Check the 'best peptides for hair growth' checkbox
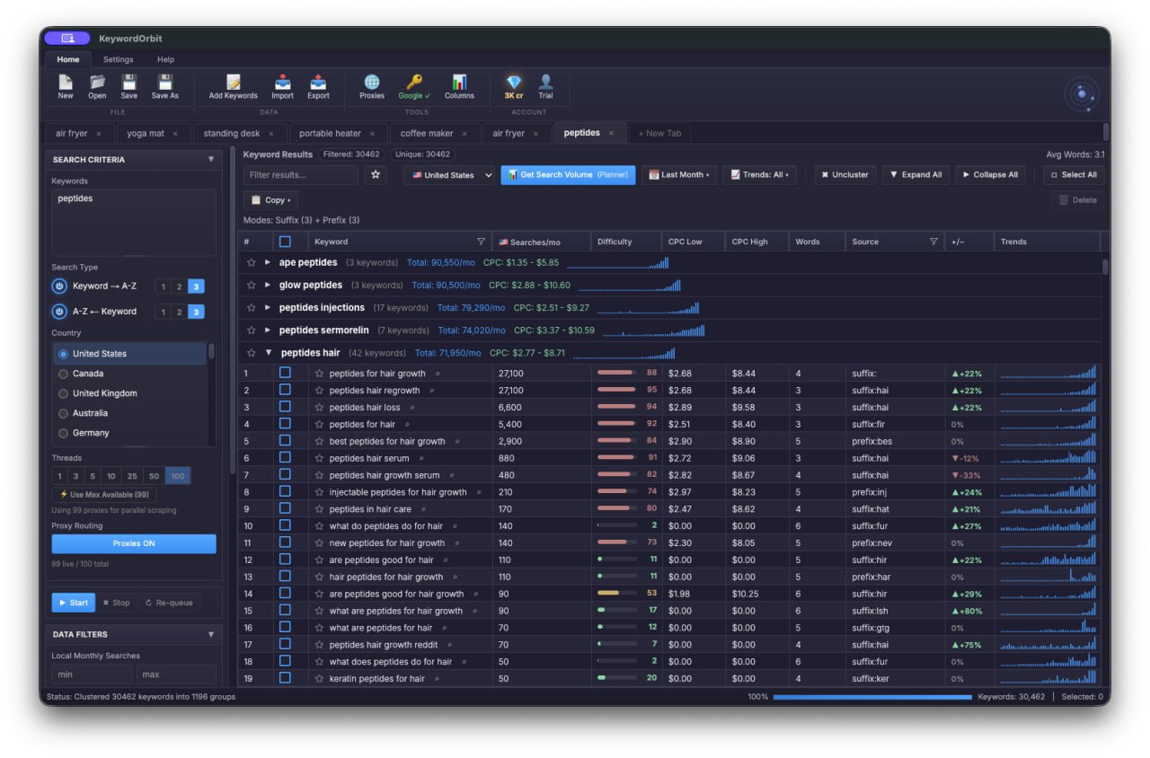 [285, 441]
